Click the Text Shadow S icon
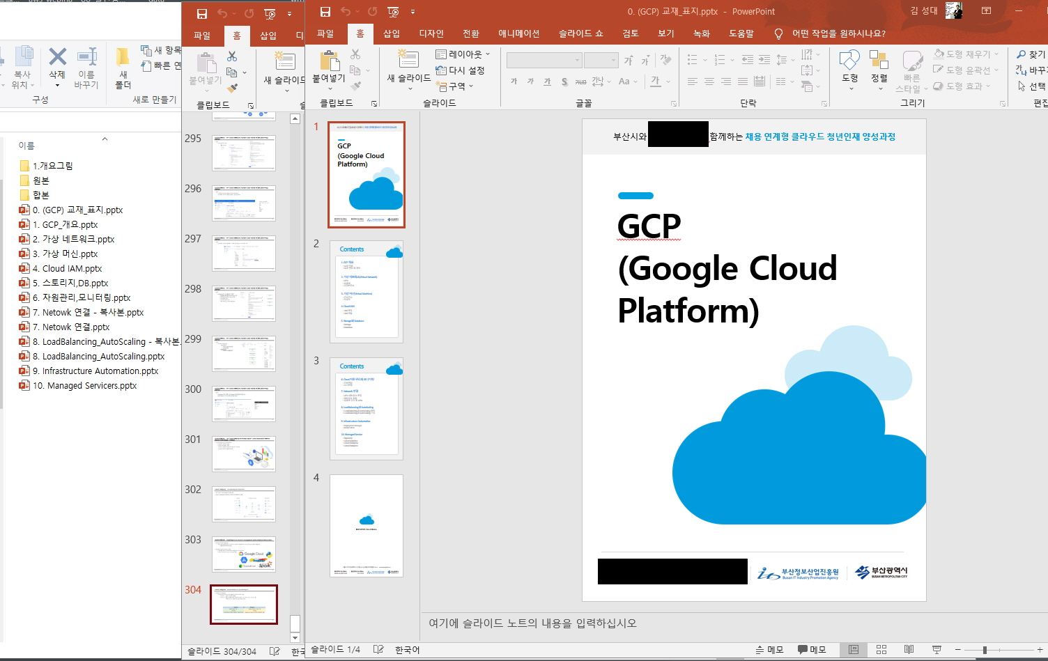 coord(564,81)
